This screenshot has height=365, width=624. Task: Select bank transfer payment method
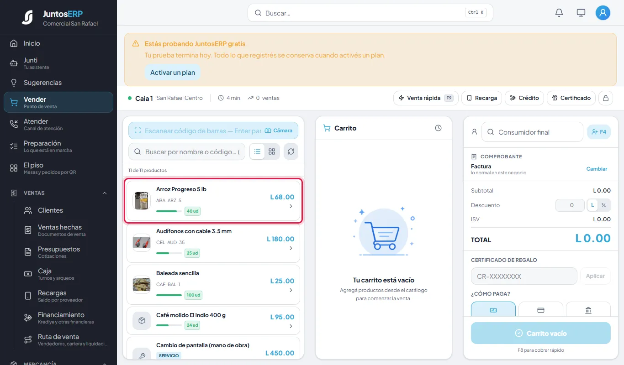click(588, 309)
